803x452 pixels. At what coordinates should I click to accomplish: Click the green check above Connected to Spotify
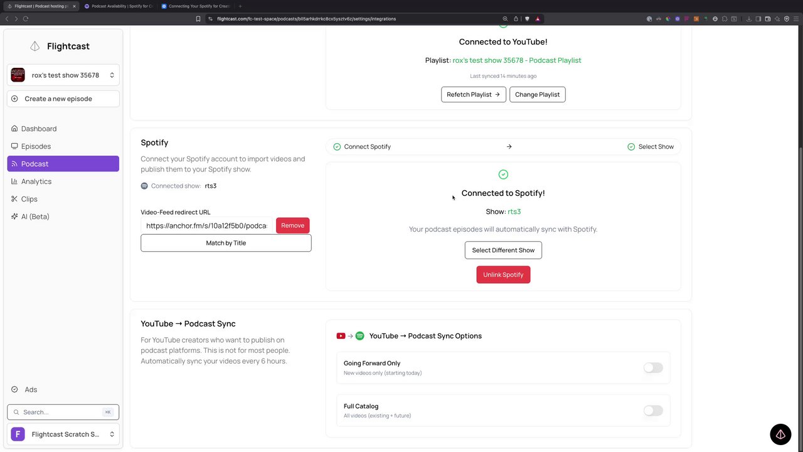click(503, 175)
